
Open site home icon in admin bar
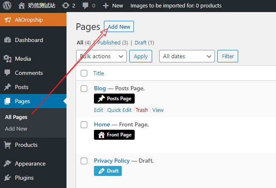click(22, 5)
